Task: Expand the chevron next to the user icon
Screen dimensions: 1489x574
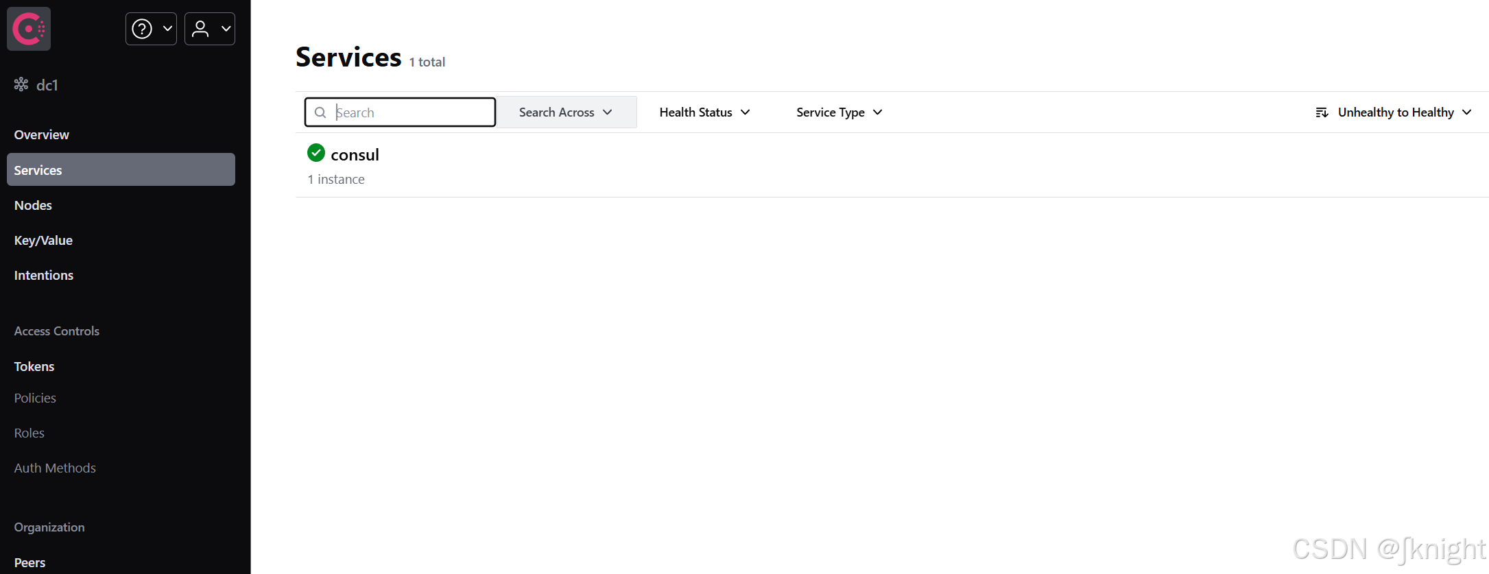Action: click(226, 29)
